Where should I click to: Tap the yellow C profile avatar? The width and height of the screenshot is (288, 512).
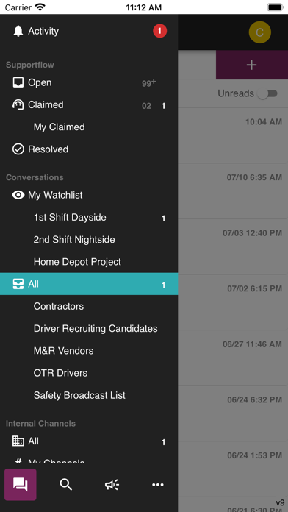tap(260, 32)
